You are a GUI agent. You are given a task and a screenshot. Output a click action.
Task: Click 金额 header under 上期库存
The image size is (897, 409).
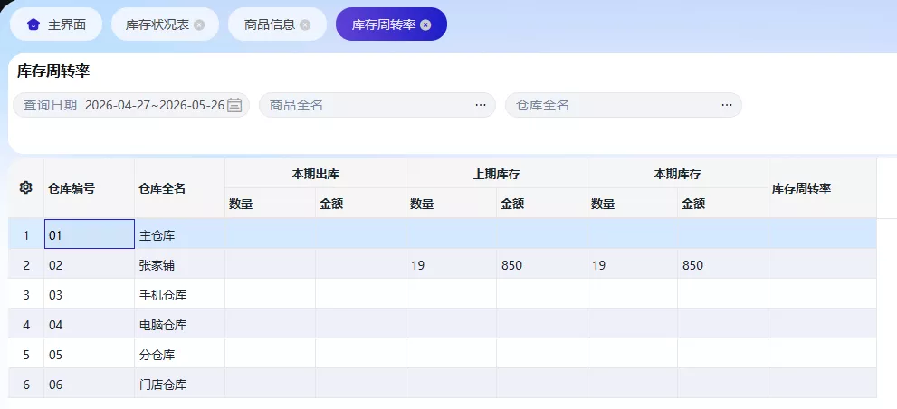click(x=541, y=203)
